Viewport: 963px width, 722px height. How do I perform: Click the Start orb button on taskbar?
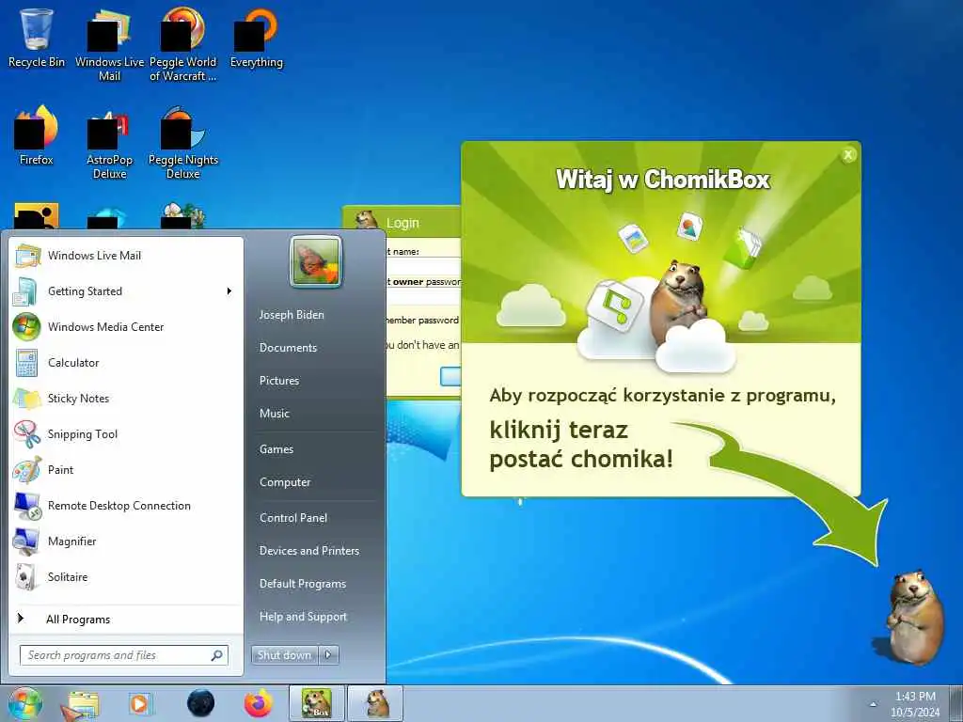click(x=25, y=703)
